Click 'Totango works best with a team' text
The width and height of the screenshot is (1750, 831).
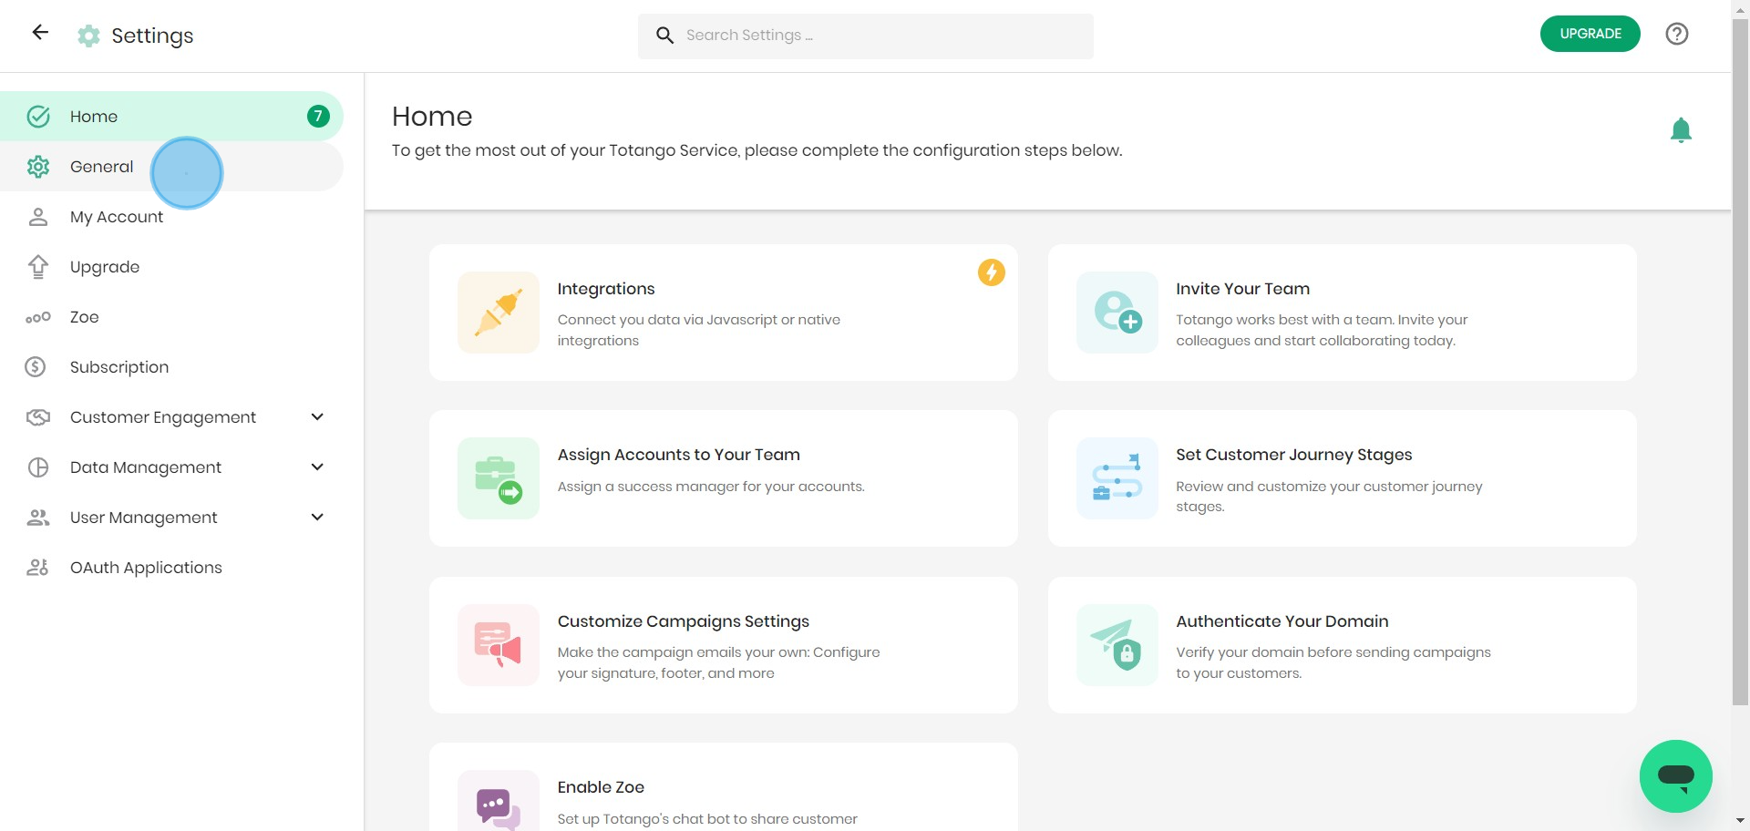[1322, 330]
